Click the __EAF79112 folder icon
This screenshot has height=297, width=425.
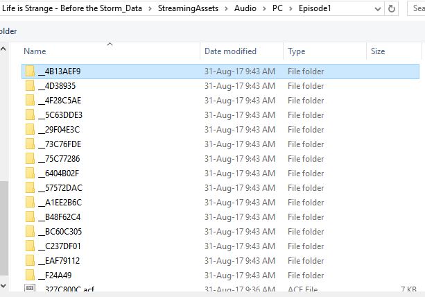coord(29,261)
